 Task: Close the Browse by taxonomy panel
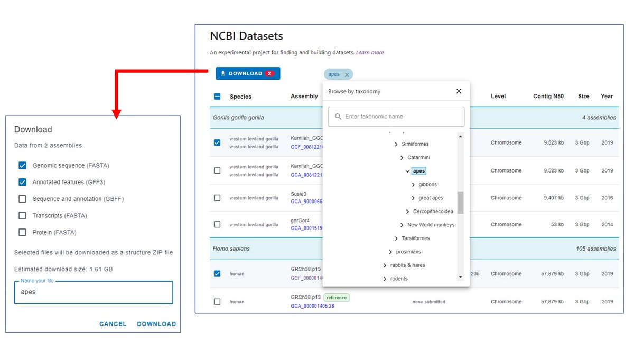(459, 91)
